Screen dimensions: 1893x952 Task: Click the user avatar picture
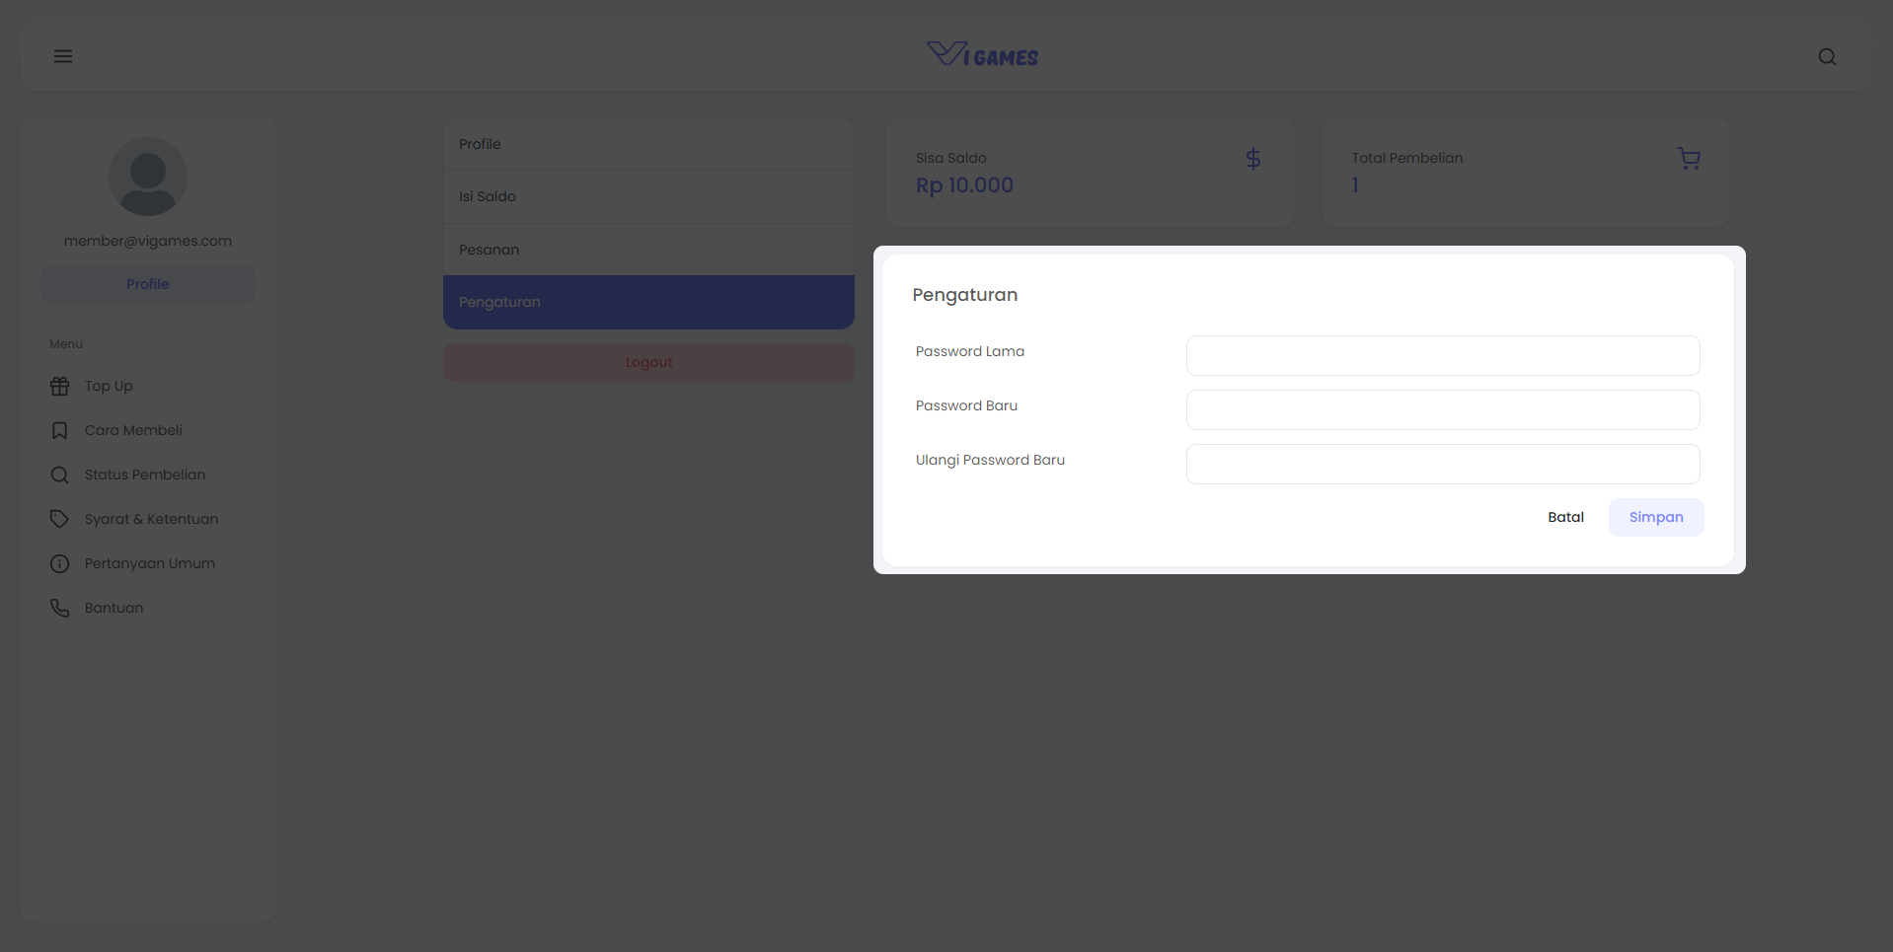click(148, 177)
